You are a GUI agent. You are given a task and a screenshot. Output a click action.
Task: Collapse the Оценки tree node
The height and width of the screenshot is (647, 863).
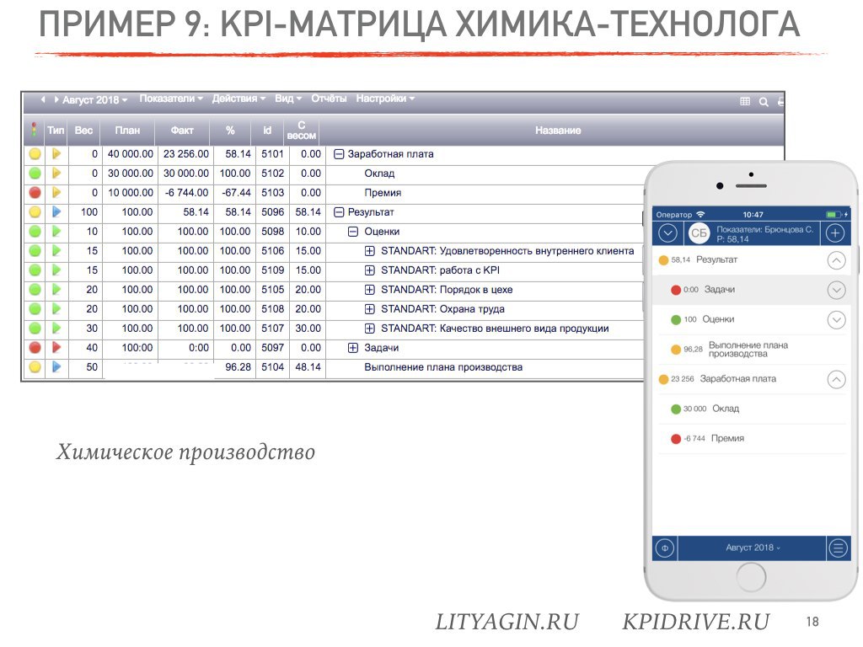[x=353, y=232]
